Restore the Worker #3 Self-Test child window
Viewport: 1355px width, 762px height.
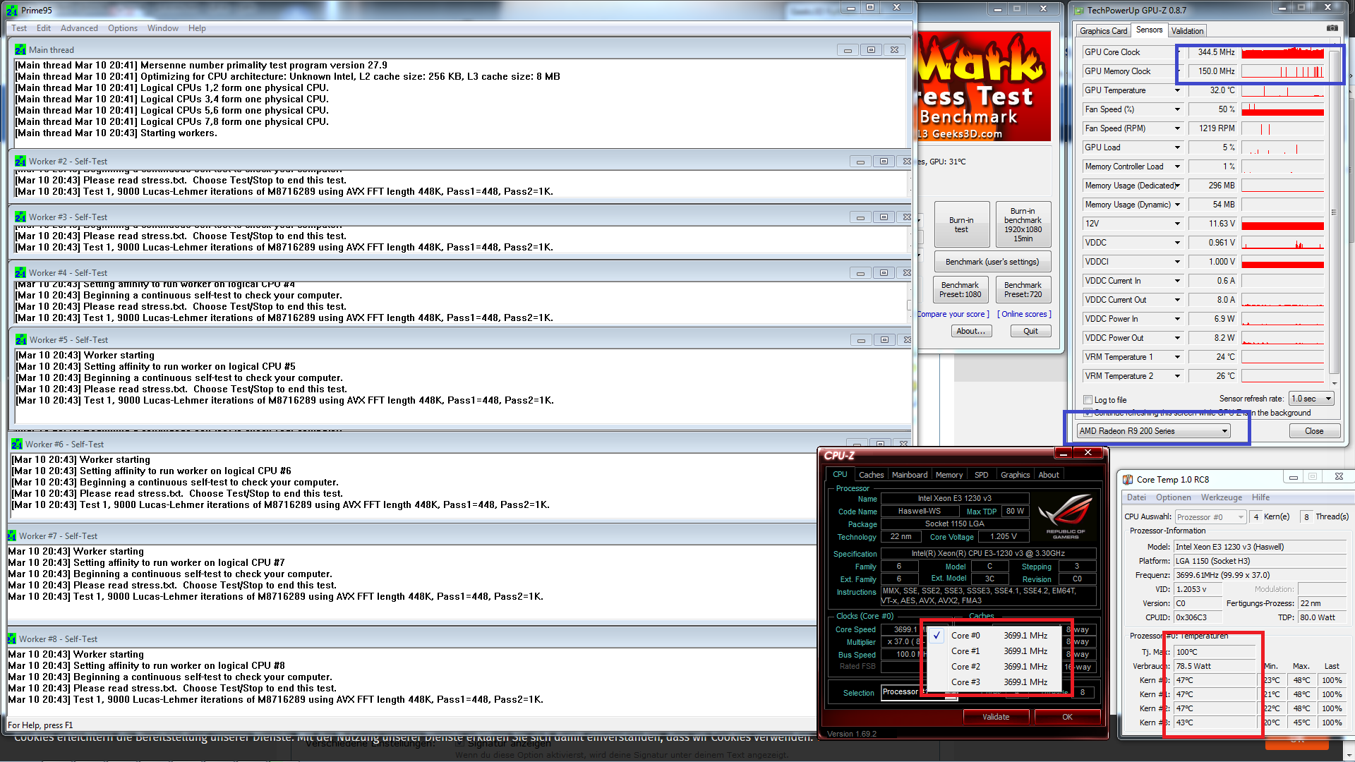(x=883, y=217)
